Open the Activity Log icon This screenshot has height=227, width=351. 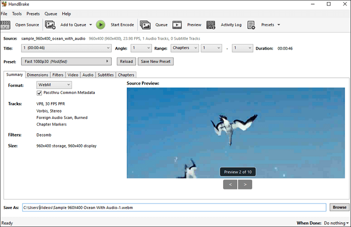211,24
